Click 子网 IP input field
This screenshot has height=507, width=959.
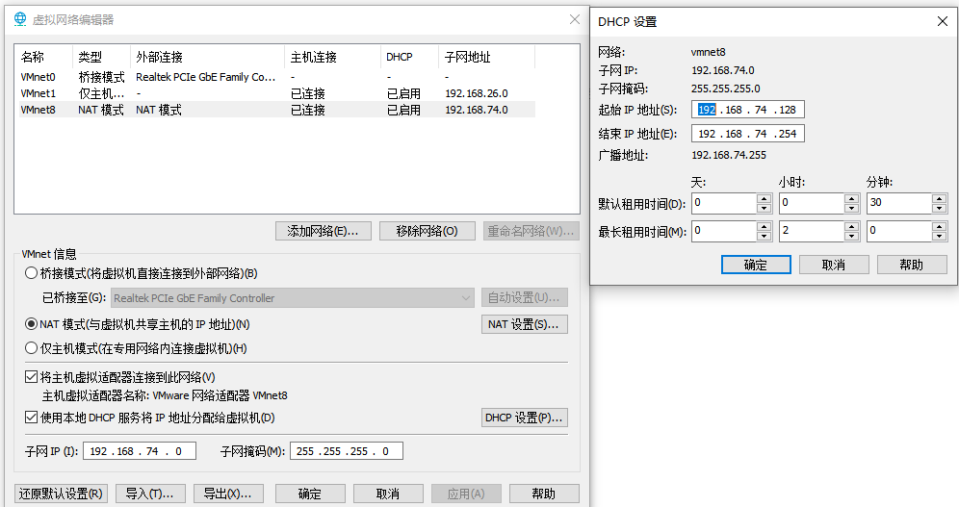tap(140, 451)
